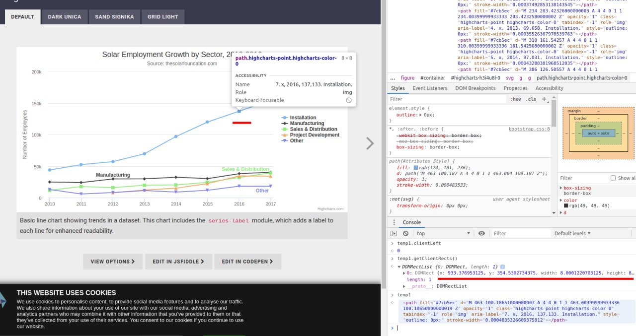
Task: Open the Accessibility tab in DevTools
Action: click(x=549, y=88)
